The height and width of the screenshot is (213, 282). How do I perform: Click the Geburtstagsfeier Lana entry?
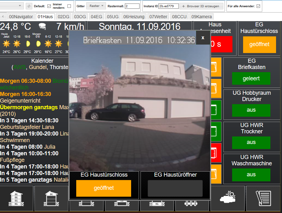(27, 127)
